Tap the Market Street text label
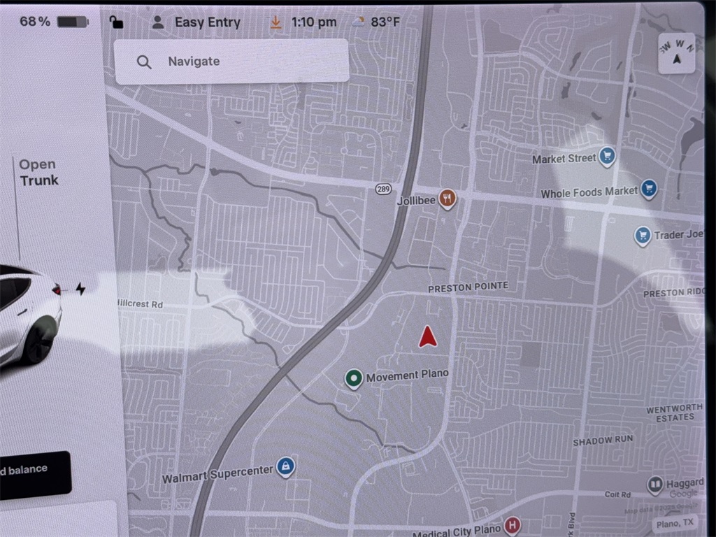The image size is (716, 537). (564, 159)
